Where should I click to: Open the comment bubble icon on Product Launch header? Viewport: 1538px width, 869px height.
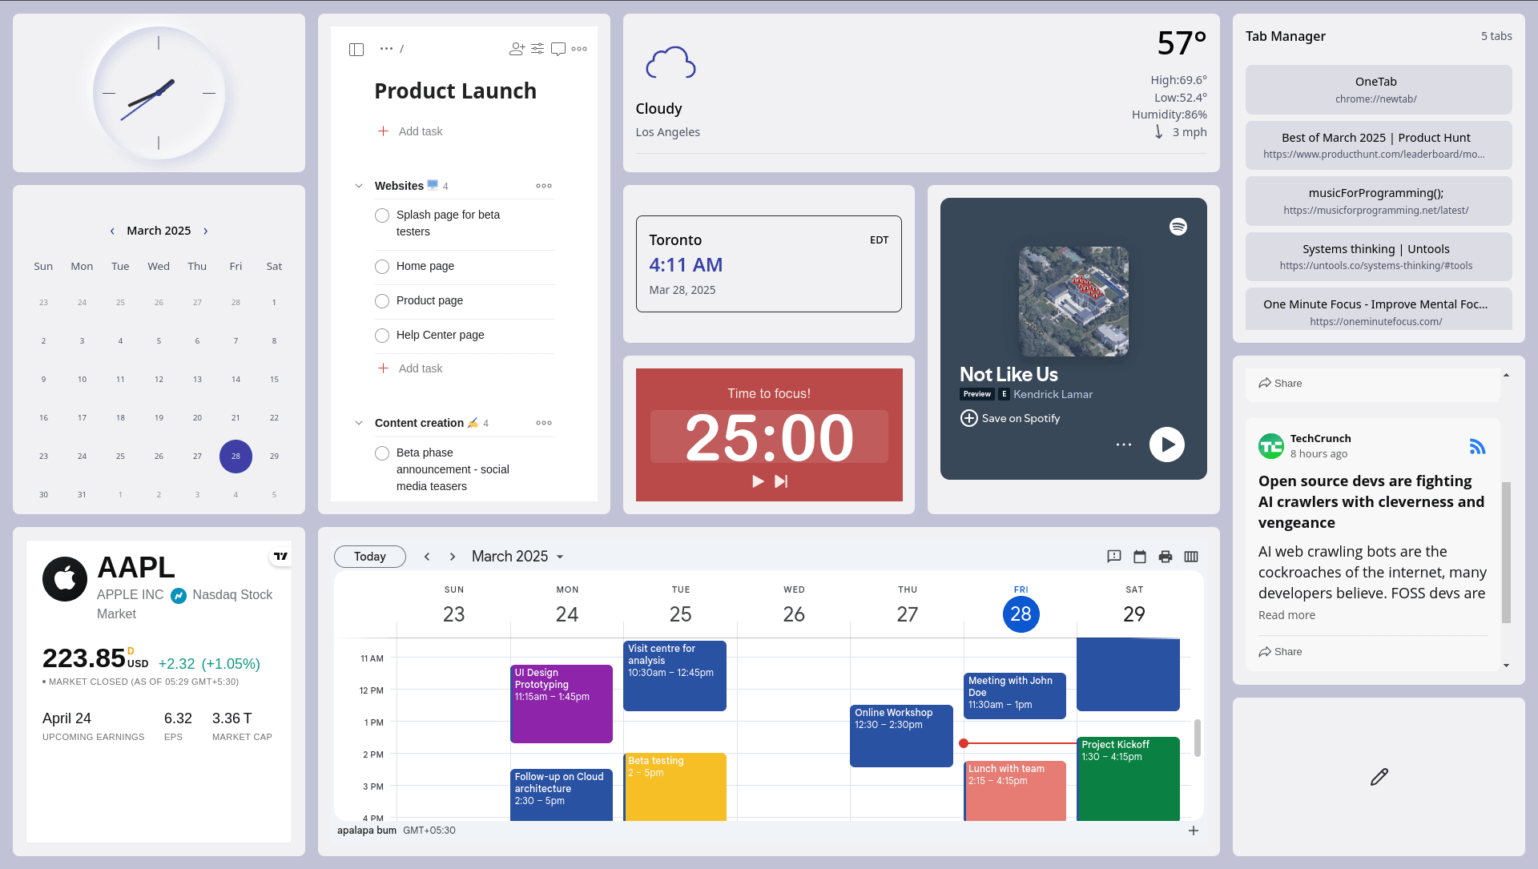click(x=558, y=49)
